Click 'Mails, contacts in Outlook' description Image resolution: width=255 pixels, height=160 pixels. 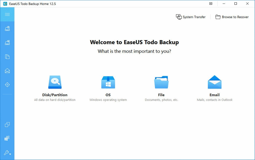tap(215, 100)
